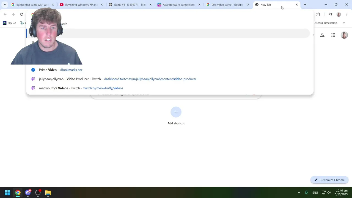Viewport: 352px width, 198px height.
Task: Open the media controls music icon
Action: coord(331,14)
